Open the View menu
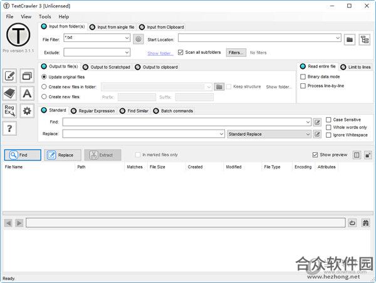 (x=26, y=16)
